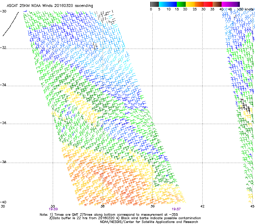
Task: Click the note 'Data buffer is 22 hrs' line
Action: tap(125, 218)
